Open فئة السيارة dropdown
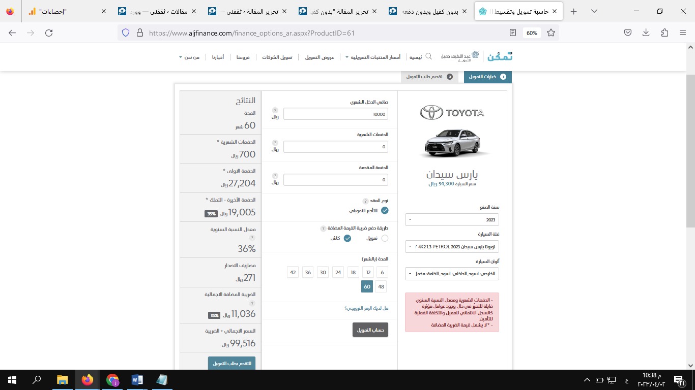The width and height of the screenshot is (695, 390). [452, 246]
